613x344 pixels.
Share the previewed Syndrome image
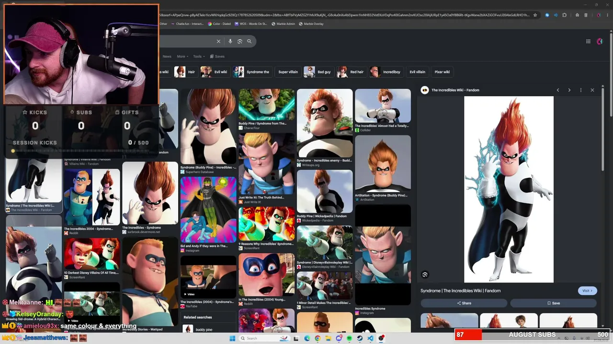(x=464, y=303)
